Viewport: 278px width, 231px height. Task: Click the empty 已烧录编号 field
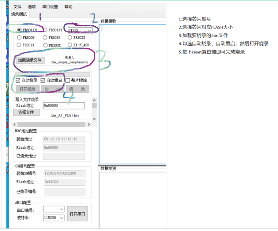tap(64, 192)
